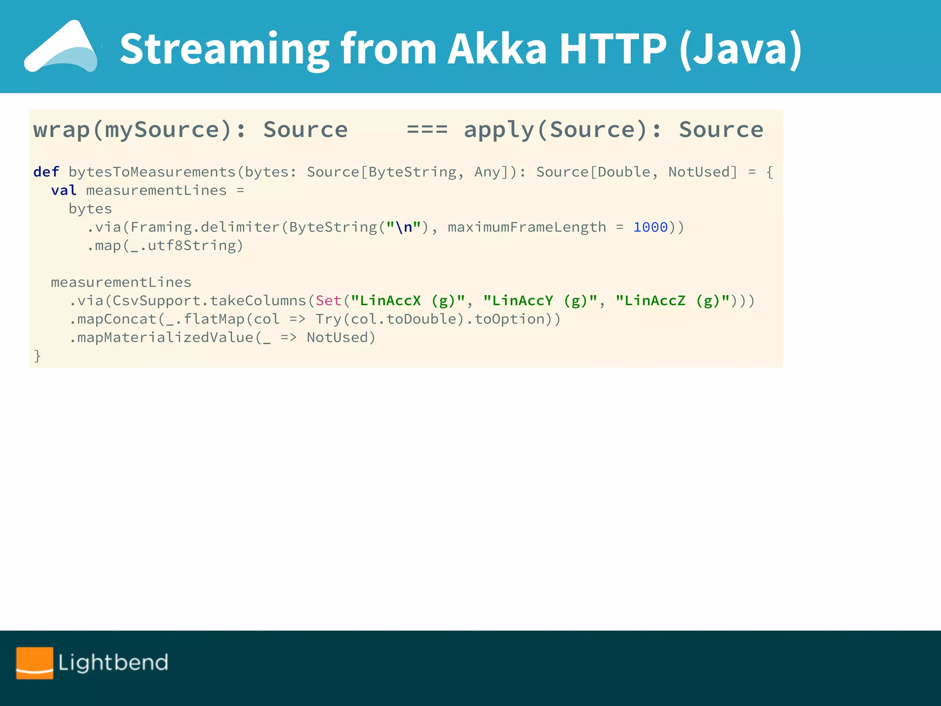The image size is (941, 706).
Task: Click the text 'apply(Source): Source'
Action: 613,130
